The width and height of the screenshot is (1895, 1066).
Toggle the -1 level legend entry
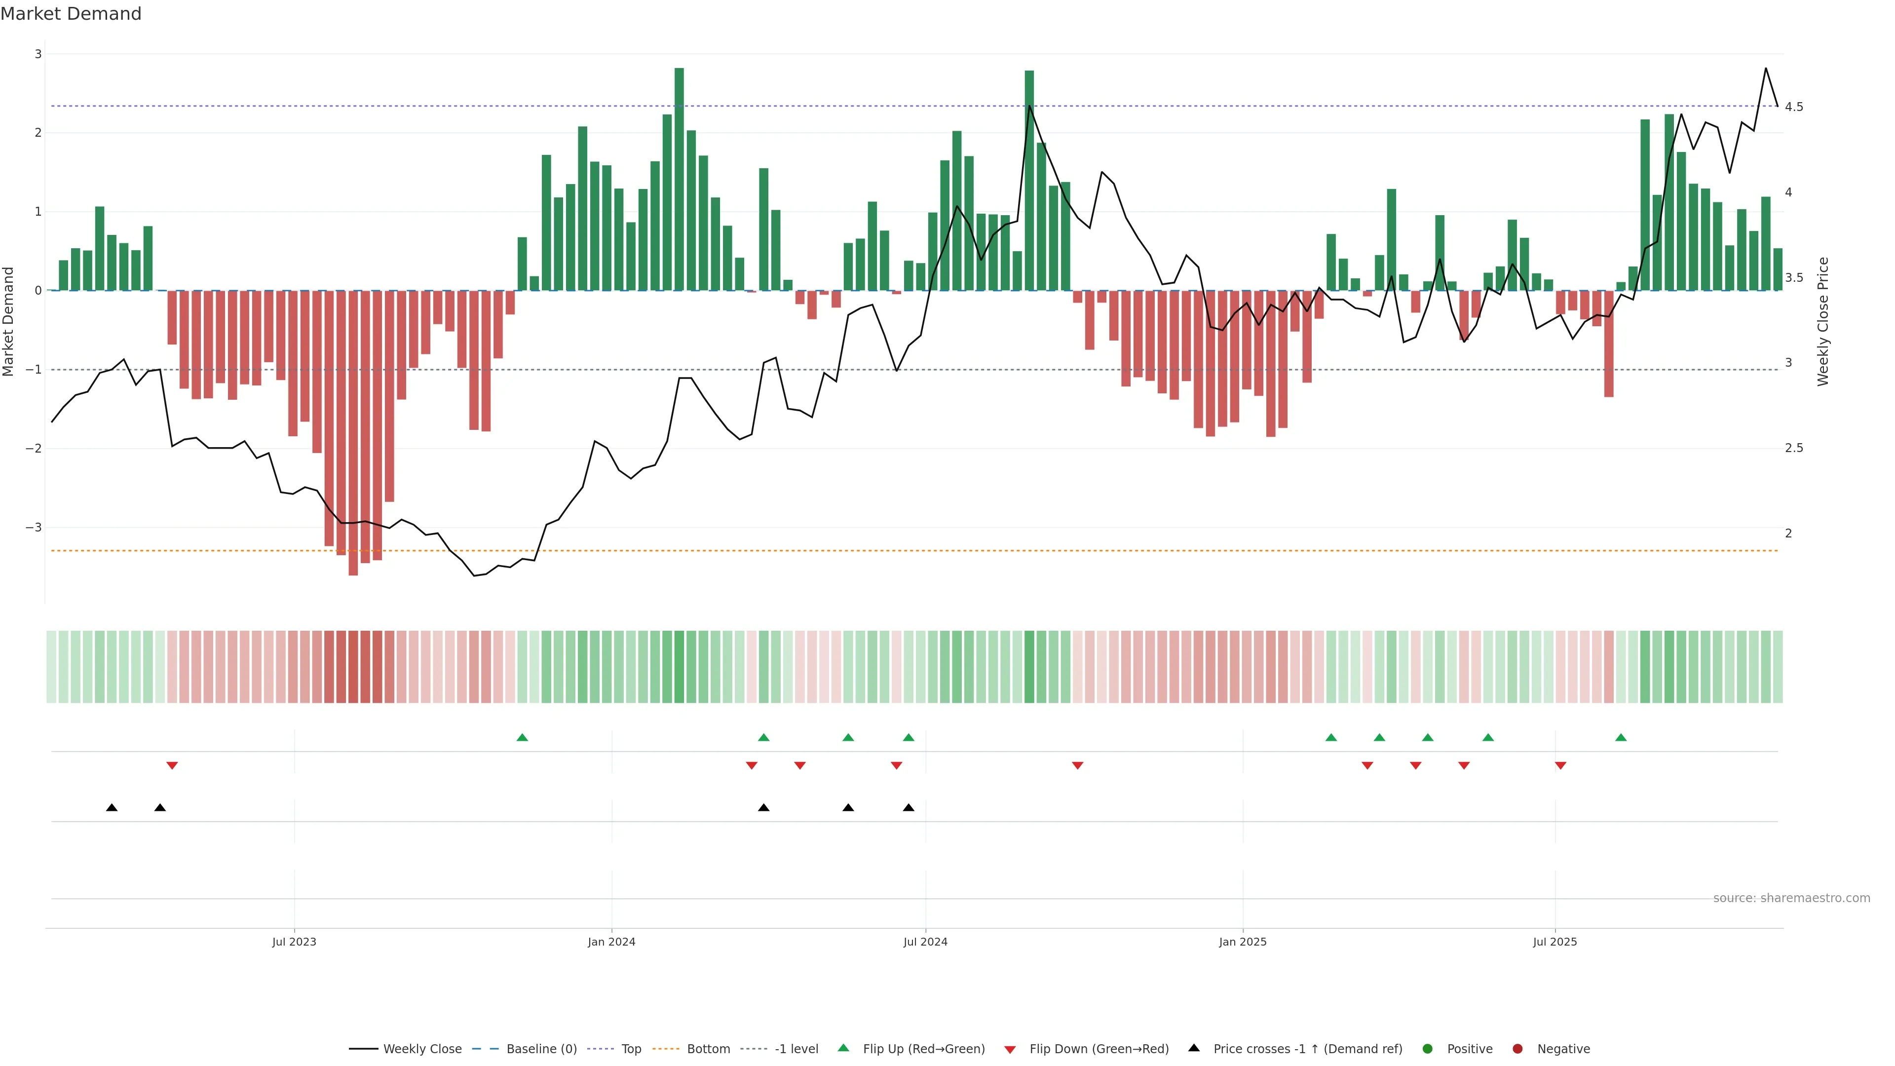(796, 1049)
